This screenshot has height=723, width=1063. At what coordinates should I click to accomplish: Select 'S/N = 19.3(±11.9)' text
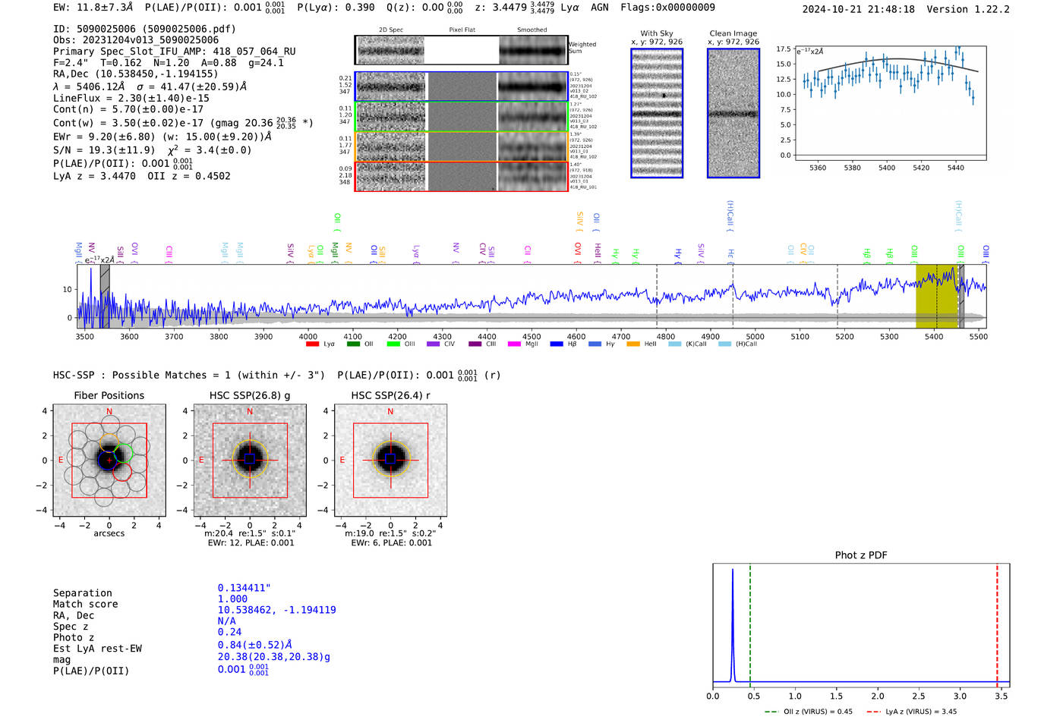coord(104,150)
